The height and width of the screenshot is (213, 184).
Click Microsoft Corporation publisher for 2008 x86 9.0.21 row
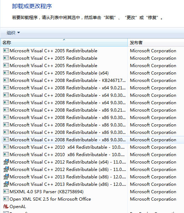153,110
